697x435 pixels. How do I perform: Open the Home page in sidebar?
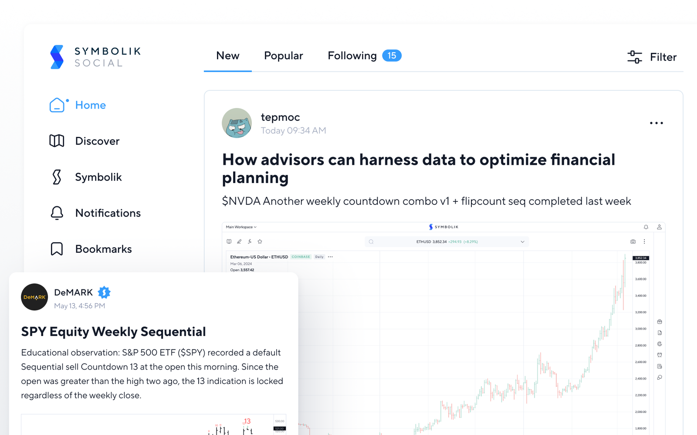pos(78,105)
